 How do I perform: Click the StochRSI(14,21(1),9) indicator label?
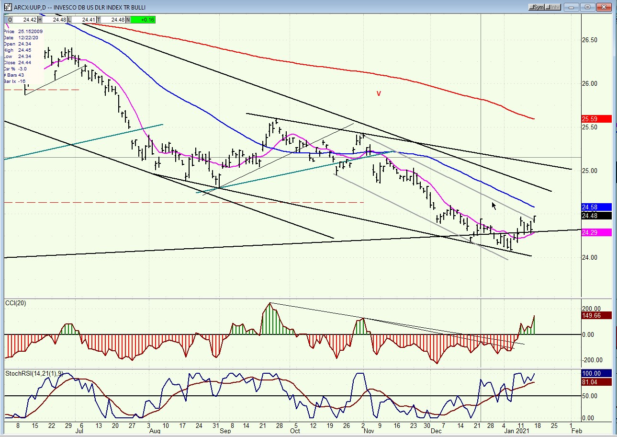coord(32,373)
